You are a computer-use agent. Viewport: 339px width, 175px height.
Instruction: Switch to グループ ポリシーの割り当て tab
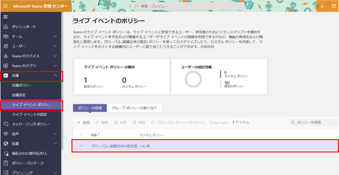[134, 108]
